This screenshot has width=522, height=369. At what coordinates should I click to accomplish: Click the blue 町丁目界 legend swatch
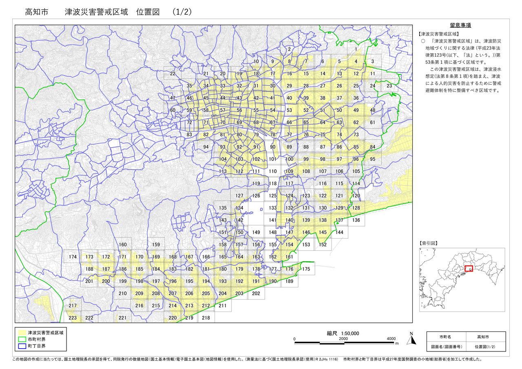coord(21,346)
